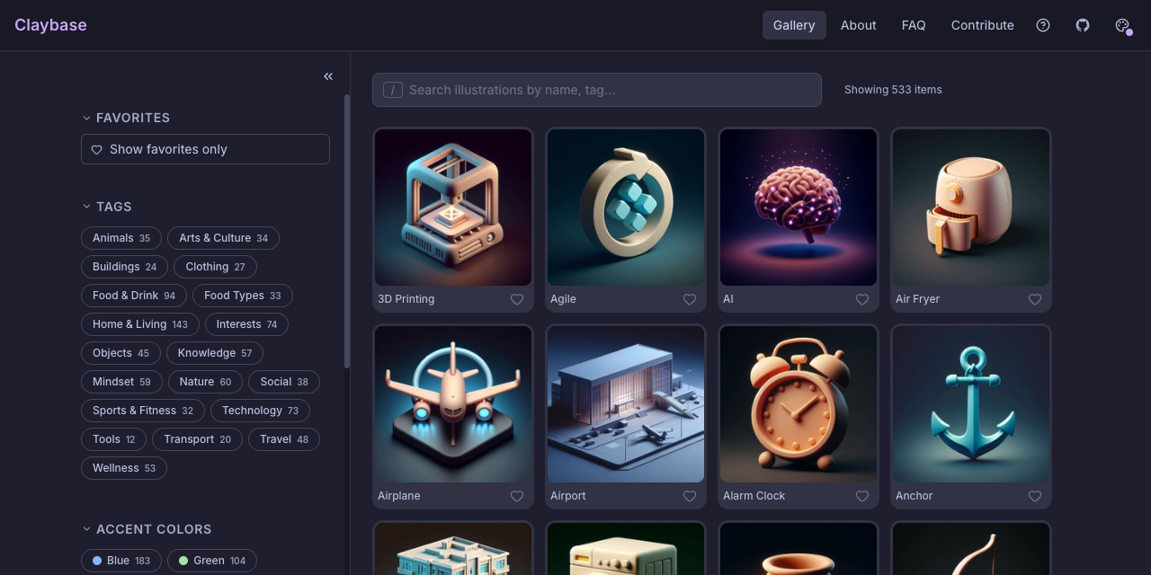
Task: Open the FAQ page
Action: click(x=914, y=25)
